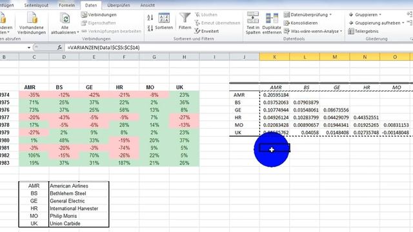Open Datenüberprüfung tool
The image size is (413, 232).
coord(305,15)
